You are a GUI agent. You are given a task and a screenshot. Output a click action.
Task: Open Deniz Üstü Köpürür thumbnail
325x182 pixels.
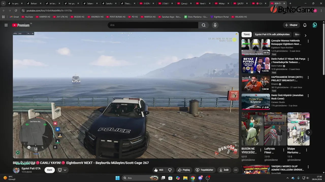click(256, 102)
